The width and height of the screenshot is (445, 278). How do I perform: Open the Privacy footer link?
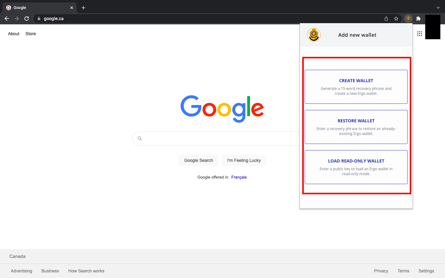(x=381, y=271)
